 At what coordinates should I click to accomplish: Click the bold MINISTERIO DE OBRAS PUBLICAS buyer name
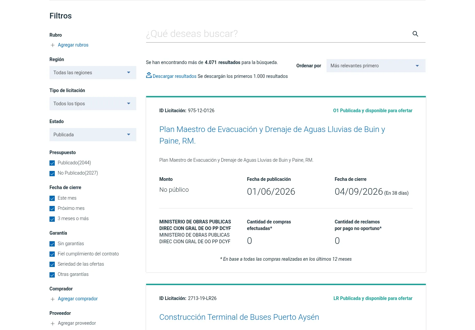[195, 225]
